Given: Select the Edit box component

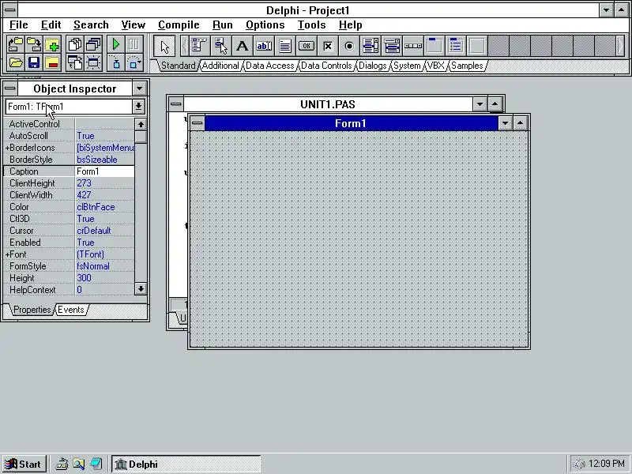Looking at the screenshot, I should 264,46.
